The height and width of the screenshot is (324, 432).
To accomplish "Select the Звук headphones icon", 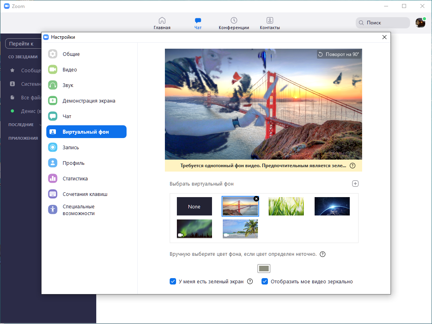I will pos(53,85).
